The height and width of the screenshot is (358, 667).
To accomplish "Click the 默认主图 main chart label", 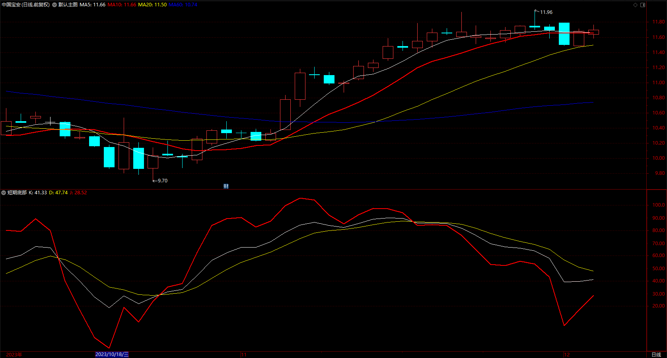I will click(x=68, y=5).
